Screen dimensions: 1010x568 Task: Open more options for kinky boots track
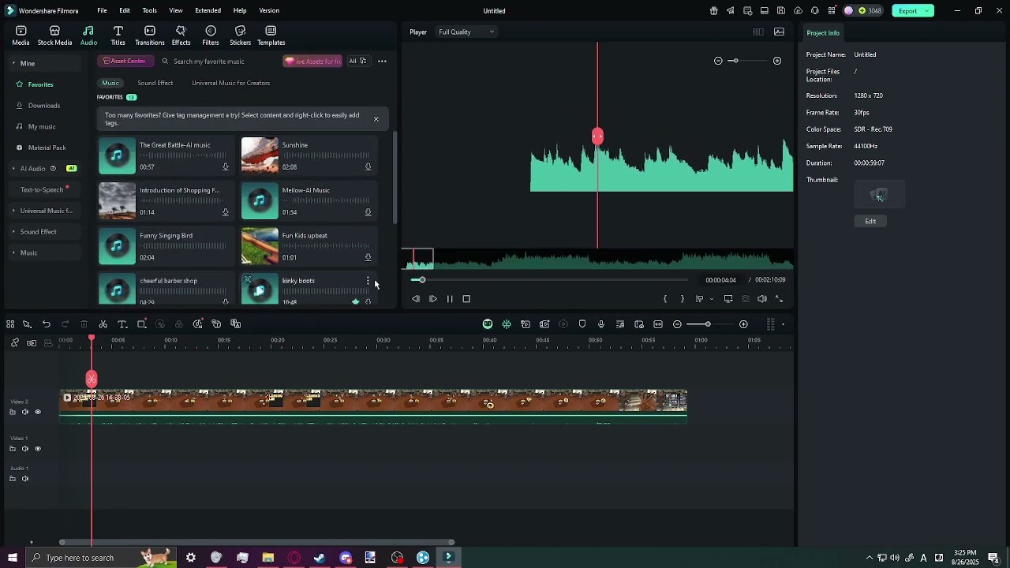[368, 281]
